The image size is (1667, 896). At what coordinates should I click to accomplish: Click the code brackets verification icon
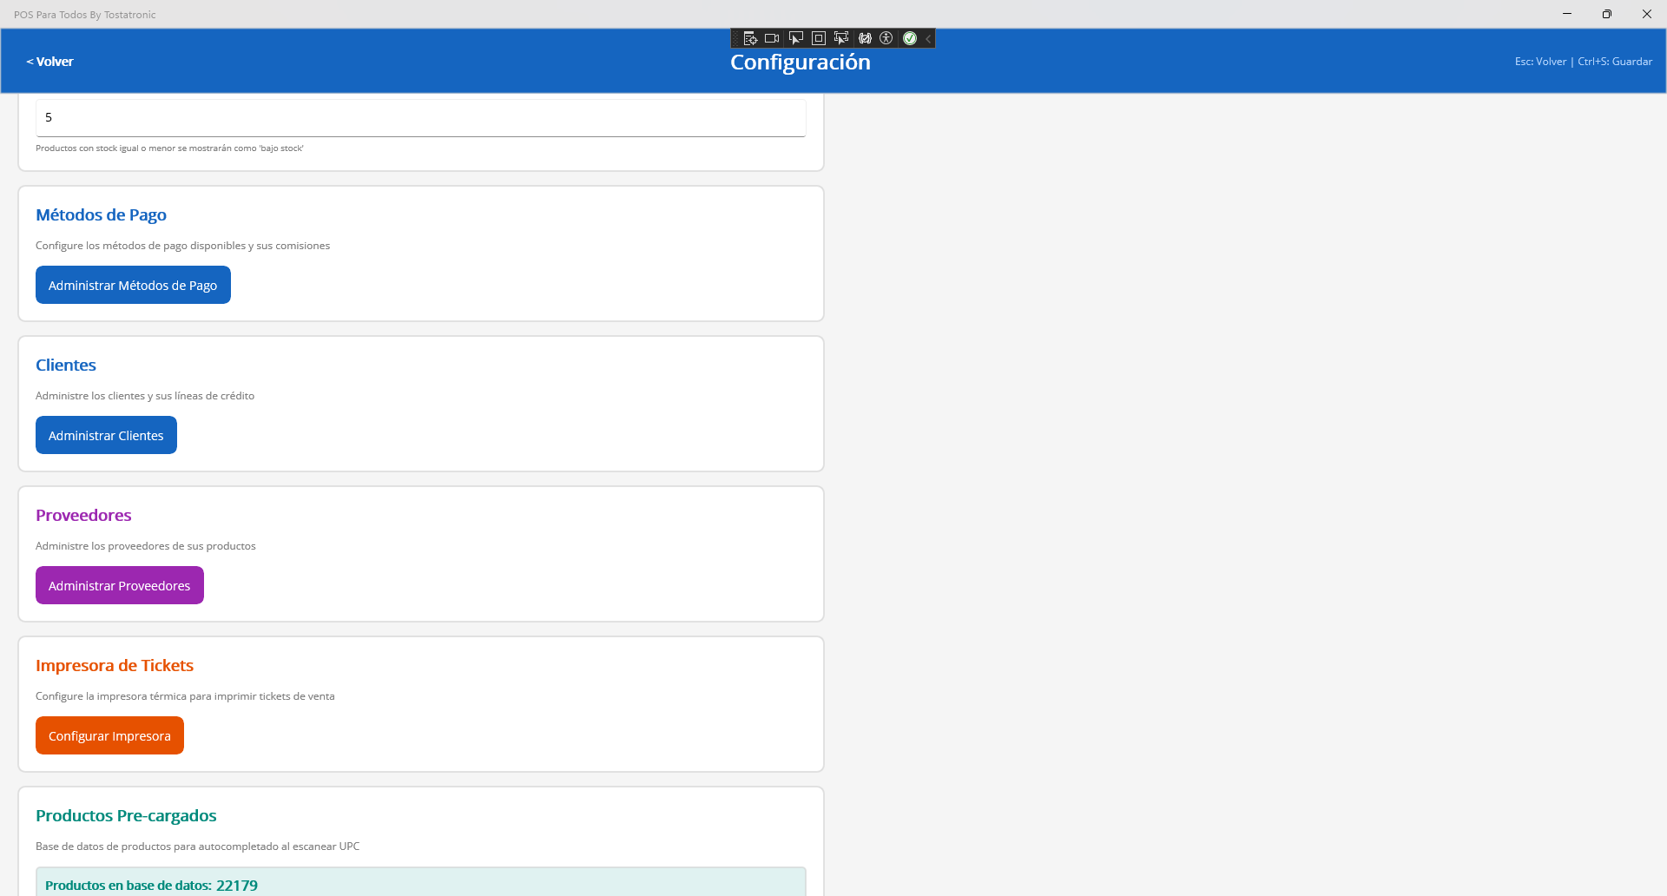(866, 38)
